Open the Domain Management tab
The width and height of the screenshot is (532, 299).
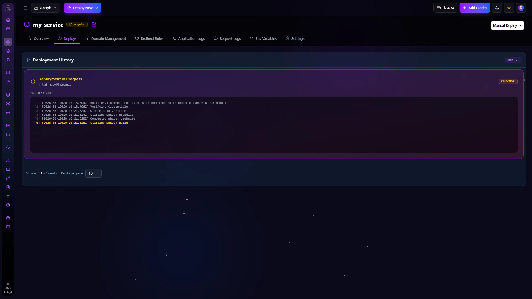pos(106,38)
